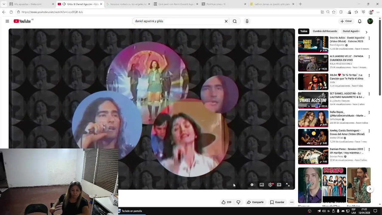The width and height of the screenshot is (382, 215).
Task: Click the Crear button
Action: coord(346,21)
